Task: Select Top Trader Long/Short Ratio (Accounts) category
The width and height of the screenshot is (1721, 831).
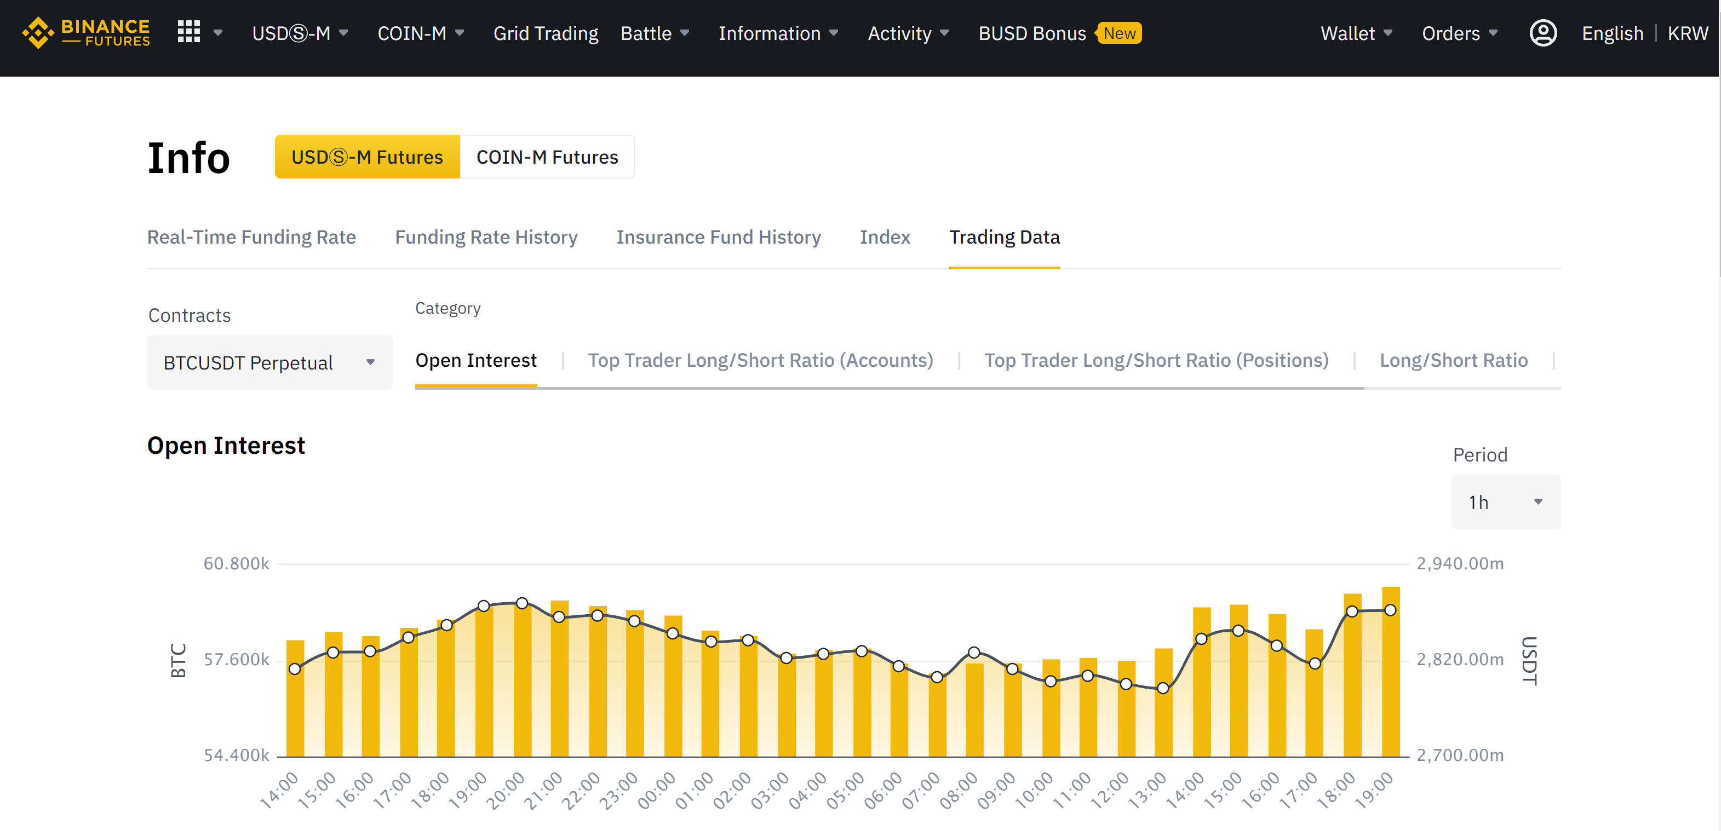Action: click(x=760, y=360)
